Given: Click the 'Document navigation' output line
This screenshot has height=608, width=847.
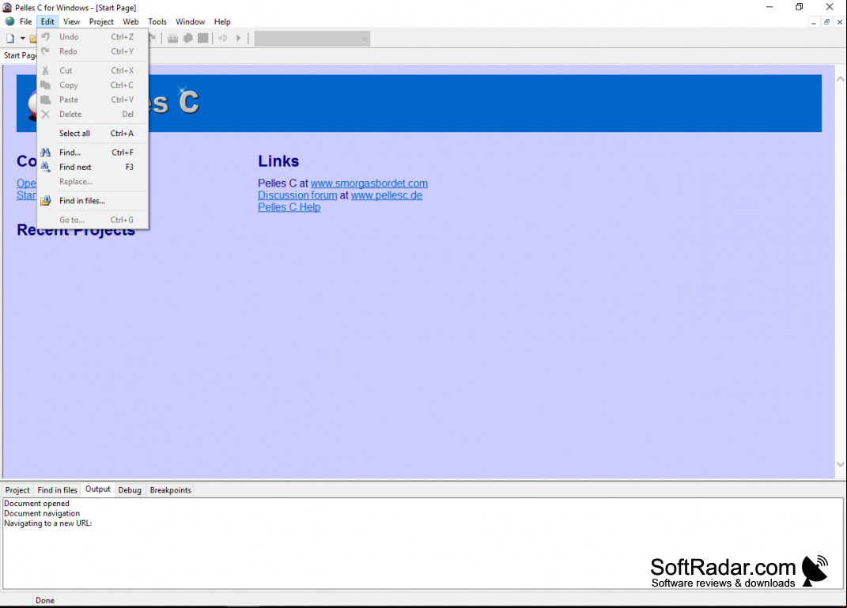Looking at the screenshot, I should 42,513.
